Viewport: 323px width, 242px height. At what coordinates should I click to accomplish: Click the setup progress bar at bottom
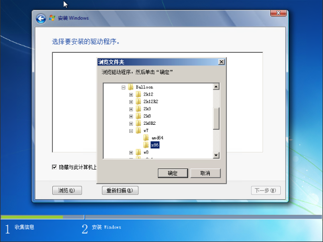coord(161,217)
